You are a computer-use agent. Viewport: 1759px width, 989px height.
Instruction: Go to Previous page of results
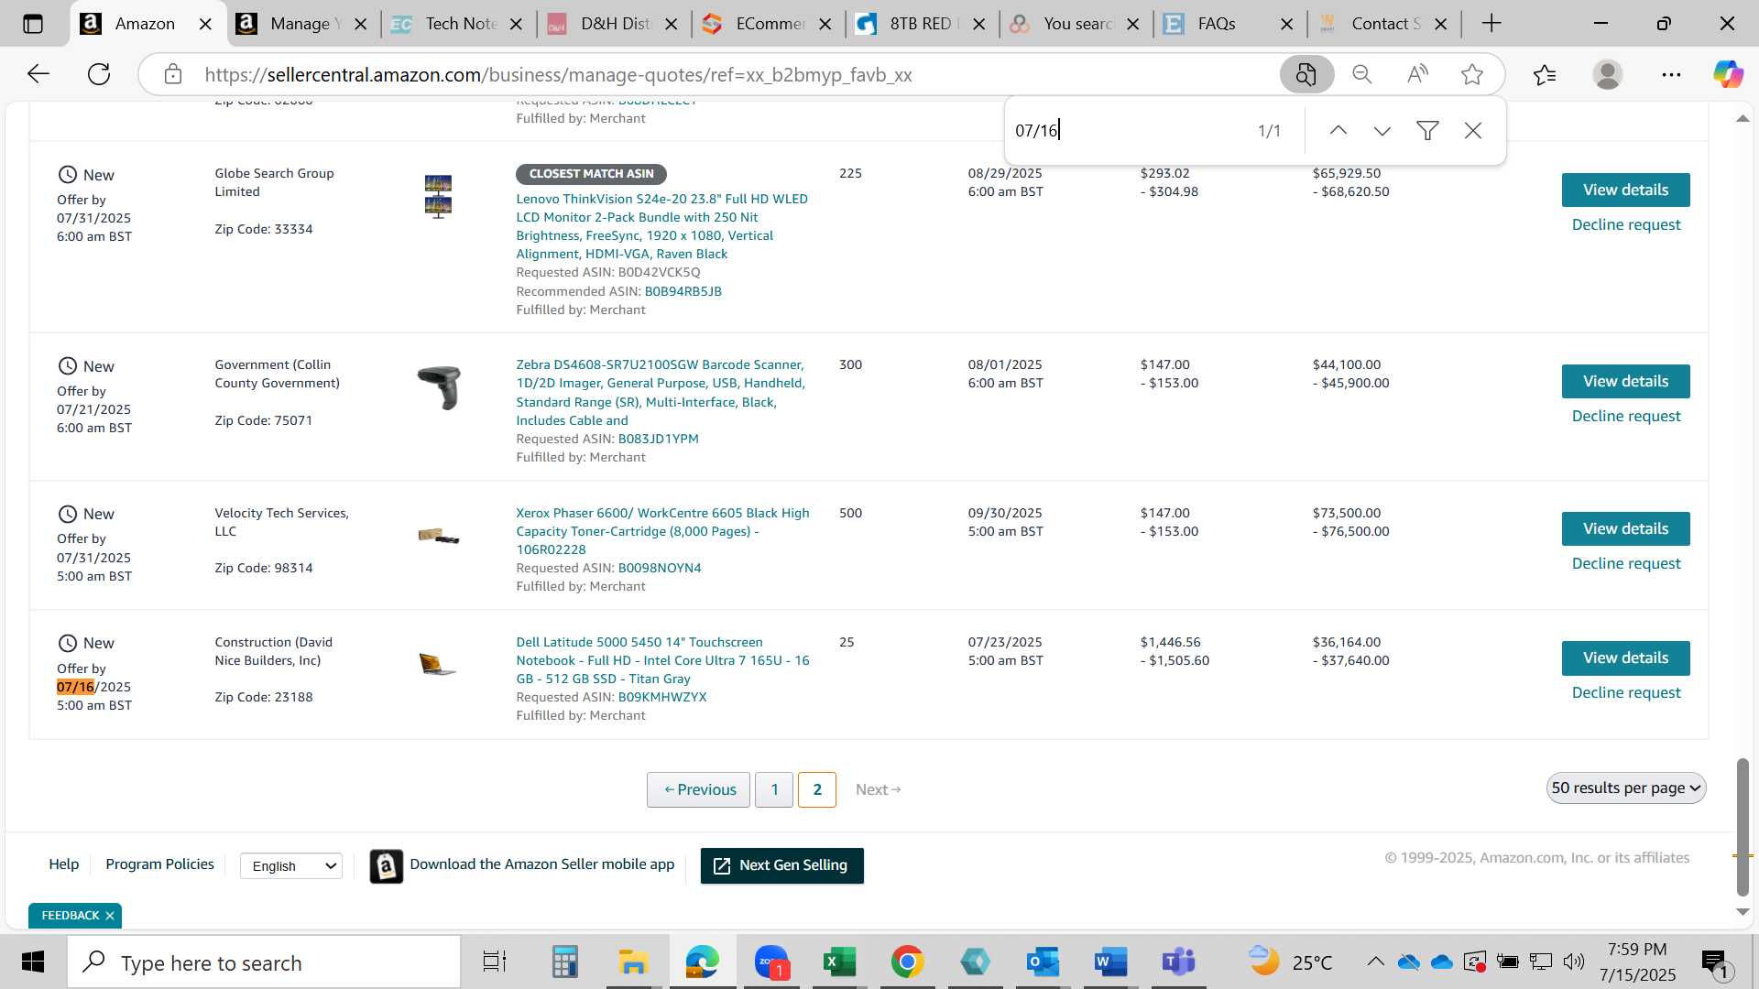tap(699, 790)
